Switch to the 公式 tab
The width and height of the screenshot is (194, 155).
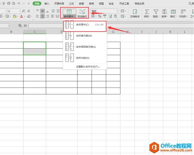click(x=71, y=4)
